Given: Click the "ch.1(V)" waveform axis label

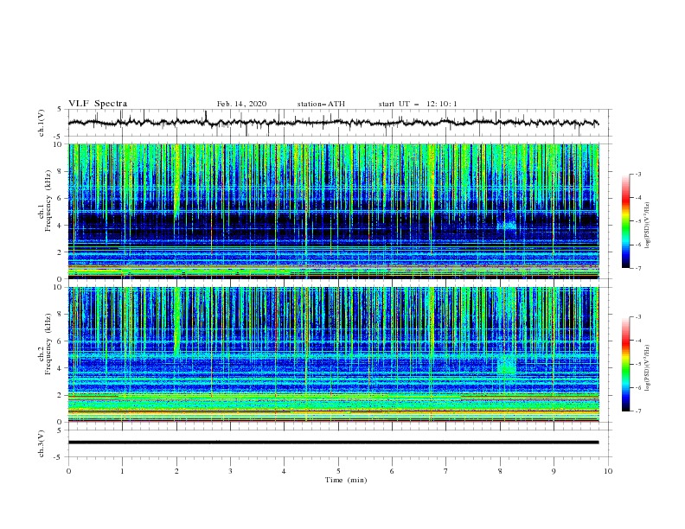Looking at the screenshot, I should click(x=42, y=123).
